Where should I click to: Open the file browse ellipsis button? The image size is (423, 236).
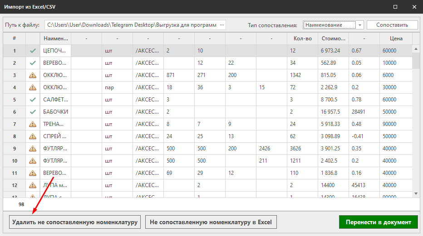(221, 24)
